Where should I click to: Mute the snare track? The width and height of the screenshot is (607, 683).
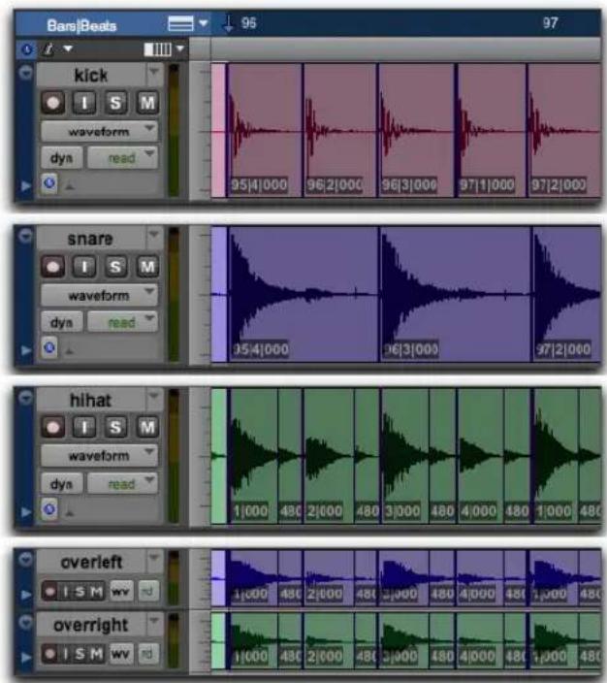[x=147, y=266]
